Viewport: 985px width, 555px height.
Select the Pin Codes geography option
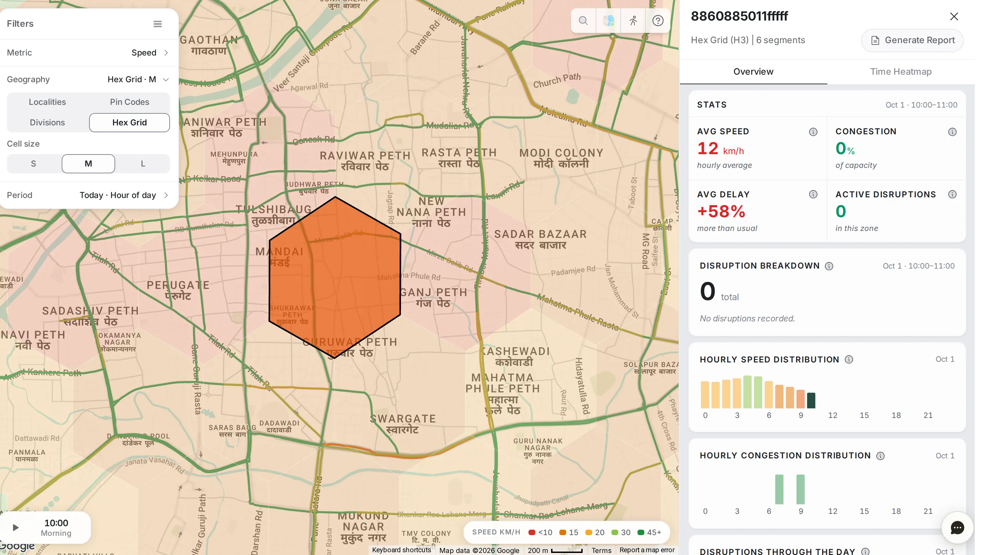130,102
